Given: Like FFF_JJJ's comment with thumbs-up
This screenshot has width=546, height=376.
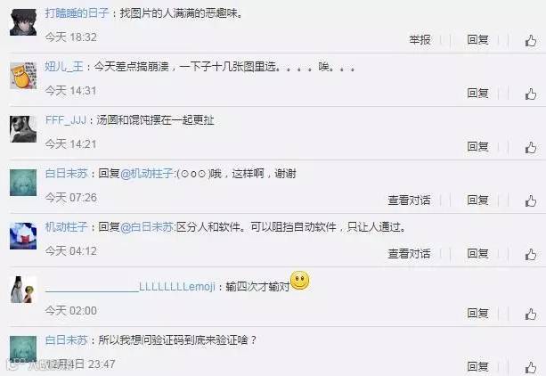Looking at the screenshot, I should [531, 148].
